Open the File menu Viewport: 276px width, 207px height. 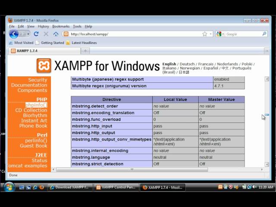coord(12,26)
